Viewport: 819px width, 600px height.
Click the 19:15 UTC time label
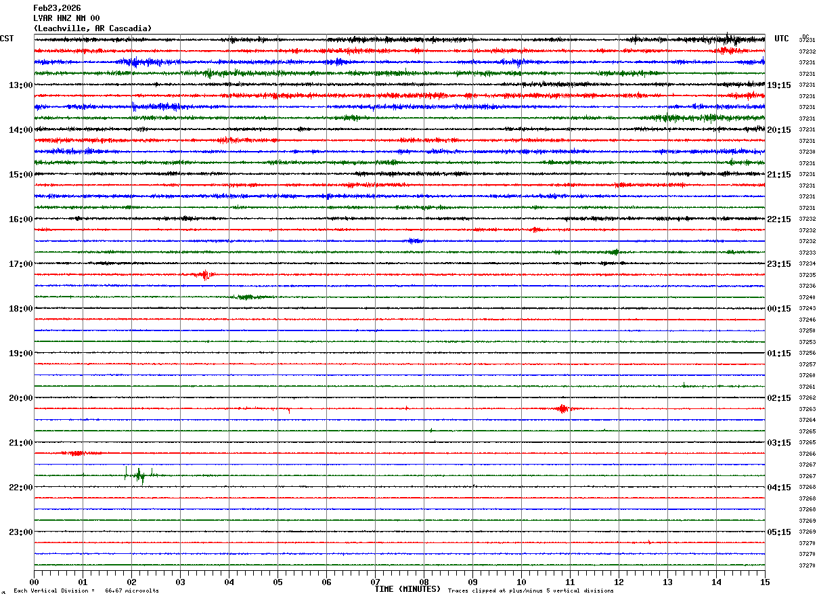pyautogui.click(x=779, y=85)
